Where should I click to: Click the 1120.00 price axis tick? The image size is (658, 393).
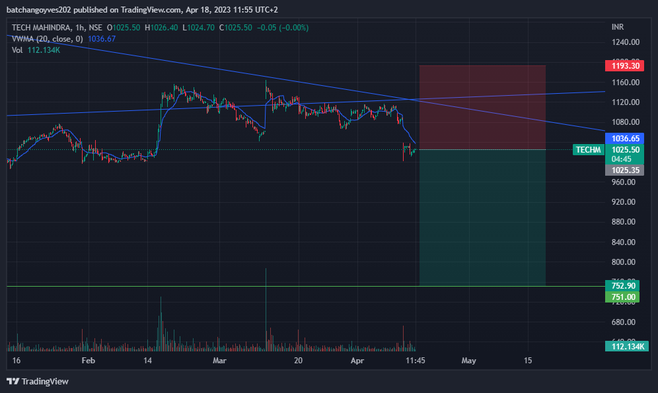(x=625, y=102)
